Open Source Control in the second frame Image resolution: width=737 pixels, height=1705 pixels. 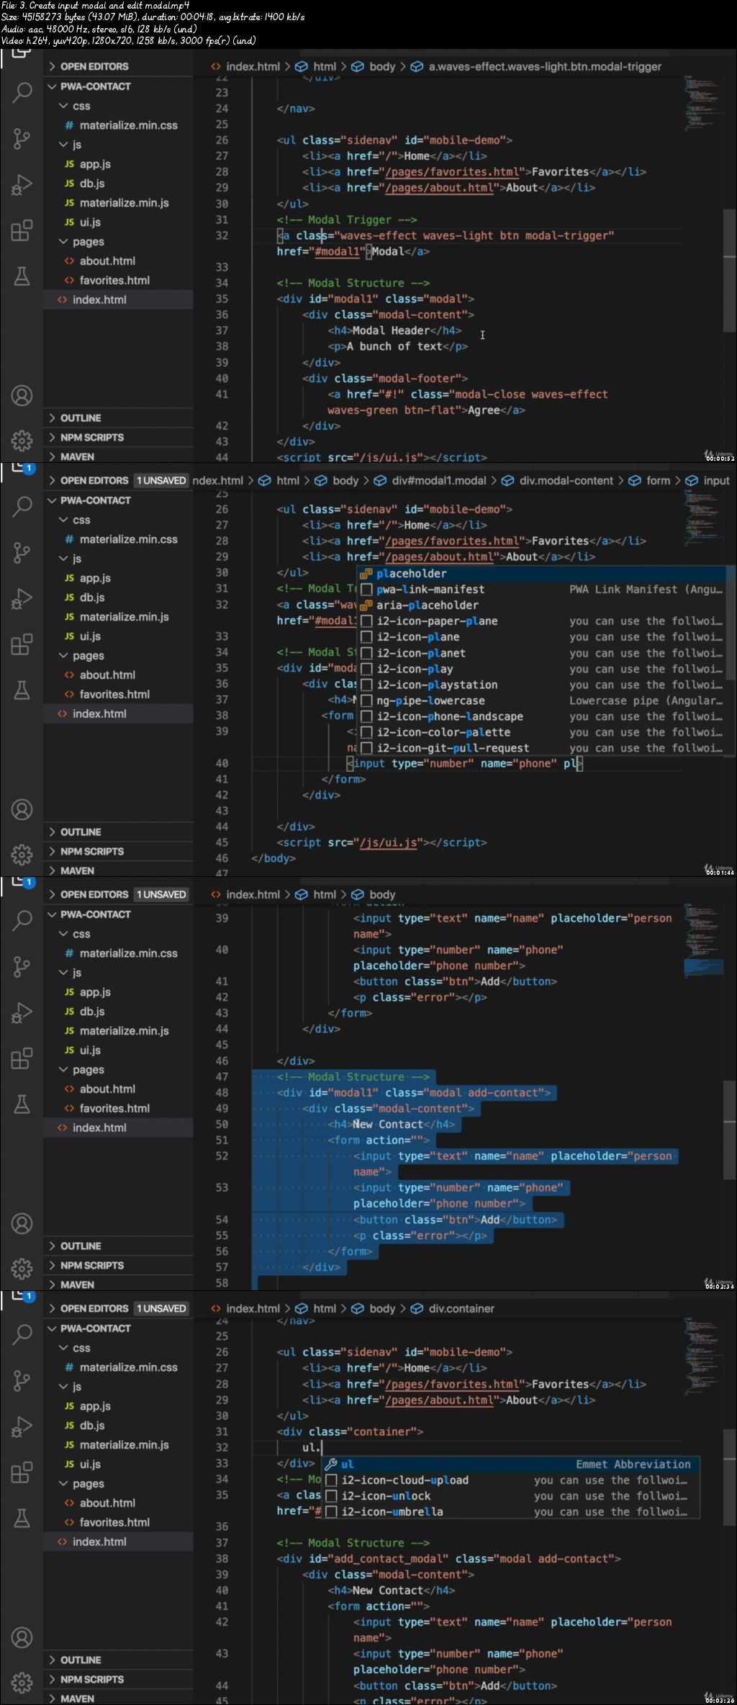[x=22, y=552]
